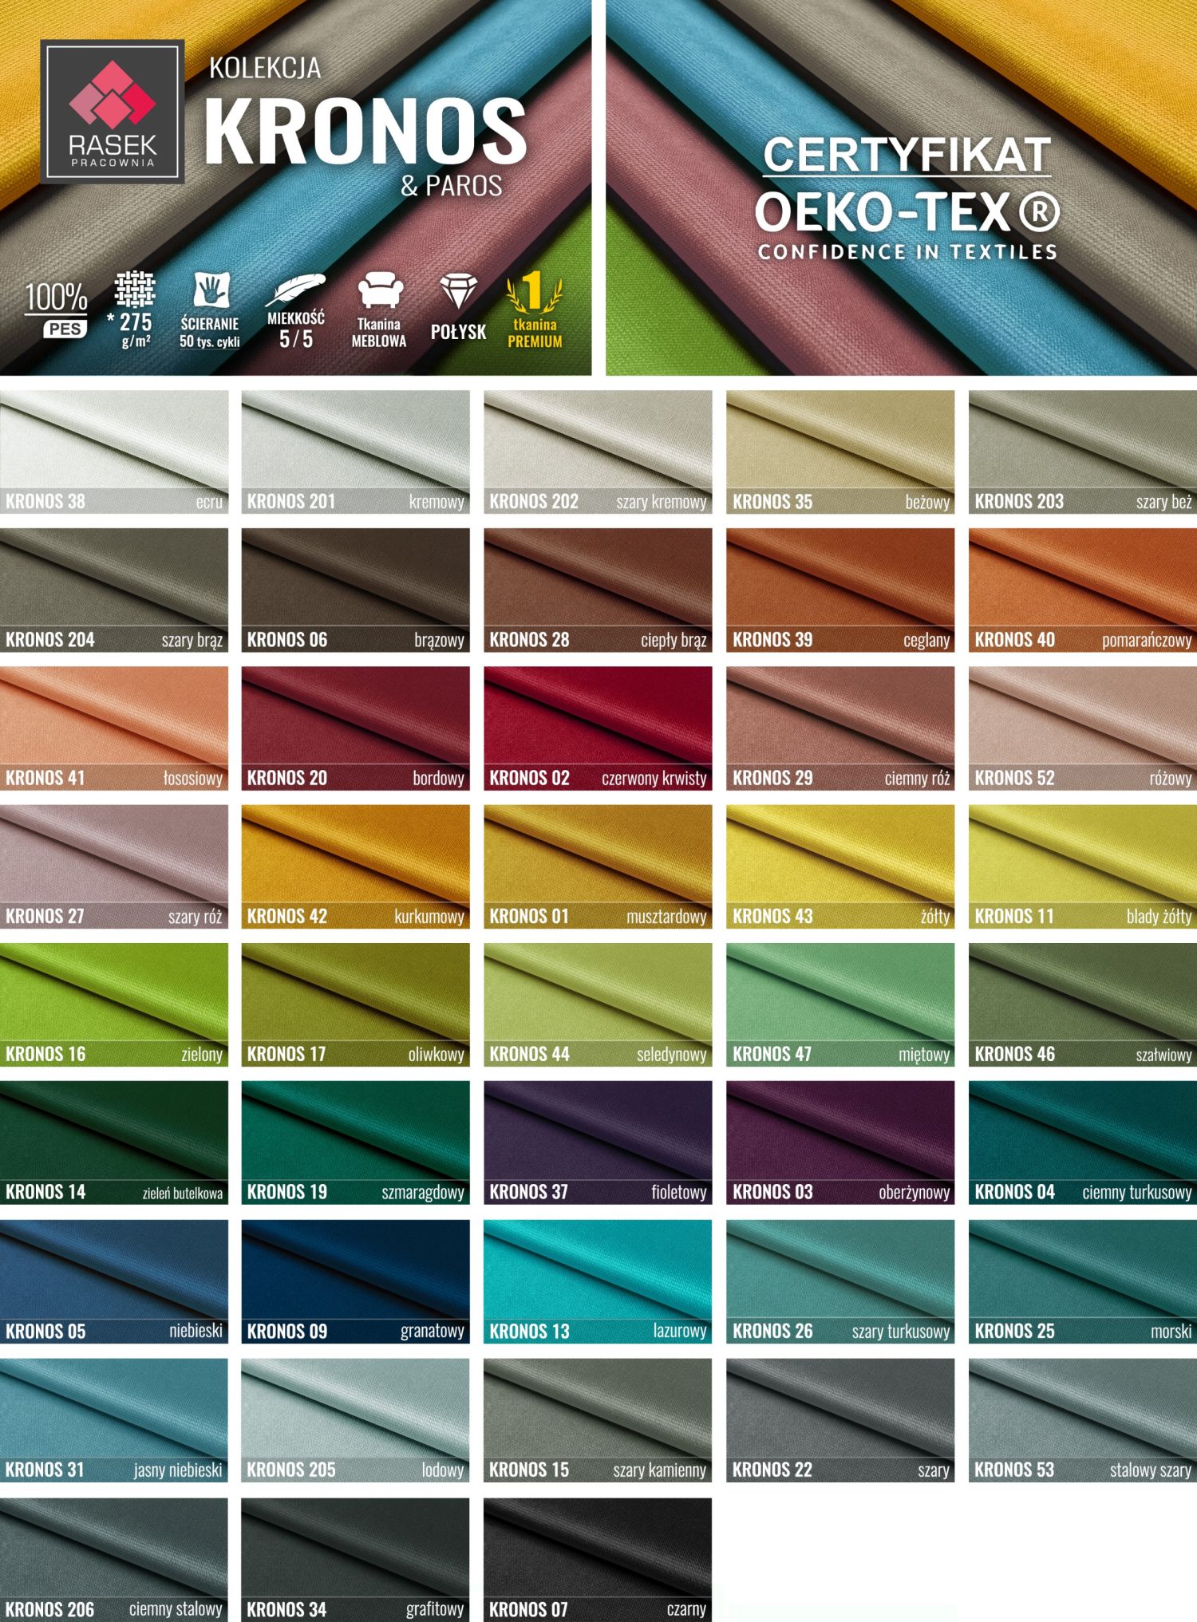Click the Confidence in Textiles text
This screenshot has height=1622, width=1197.
pyautogui.click(x=907, y=252)
